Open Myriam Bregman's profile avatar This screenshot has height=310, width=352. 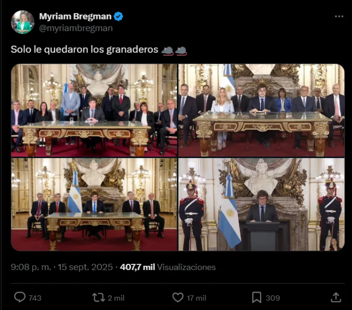point(23,22)
